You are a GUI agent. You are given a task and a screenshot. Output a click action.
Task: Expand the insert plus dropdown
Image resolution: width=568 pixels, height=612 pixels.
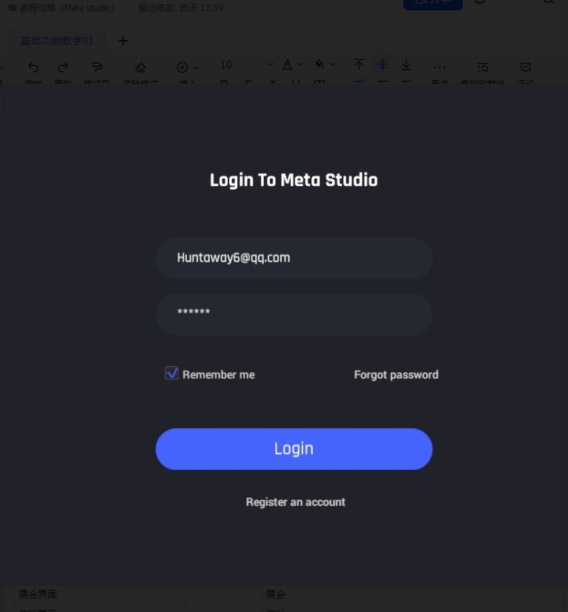[x=196, y=67]
